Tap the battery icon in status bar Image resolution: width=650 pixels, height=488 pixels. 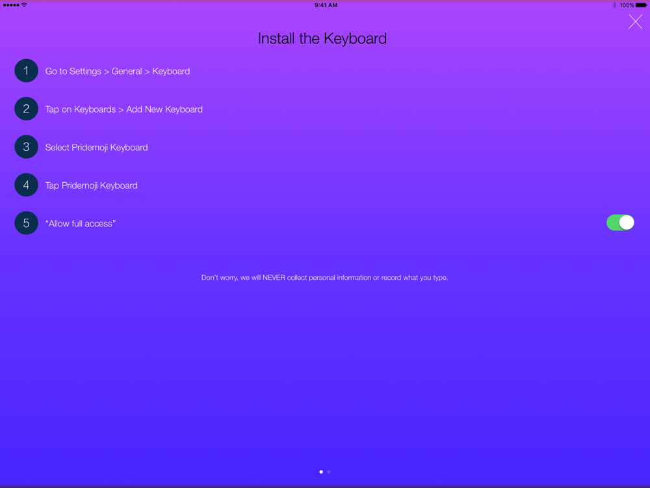(641, 5)
